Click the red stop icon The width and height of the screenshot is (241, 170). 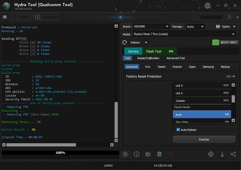[171, 154]
